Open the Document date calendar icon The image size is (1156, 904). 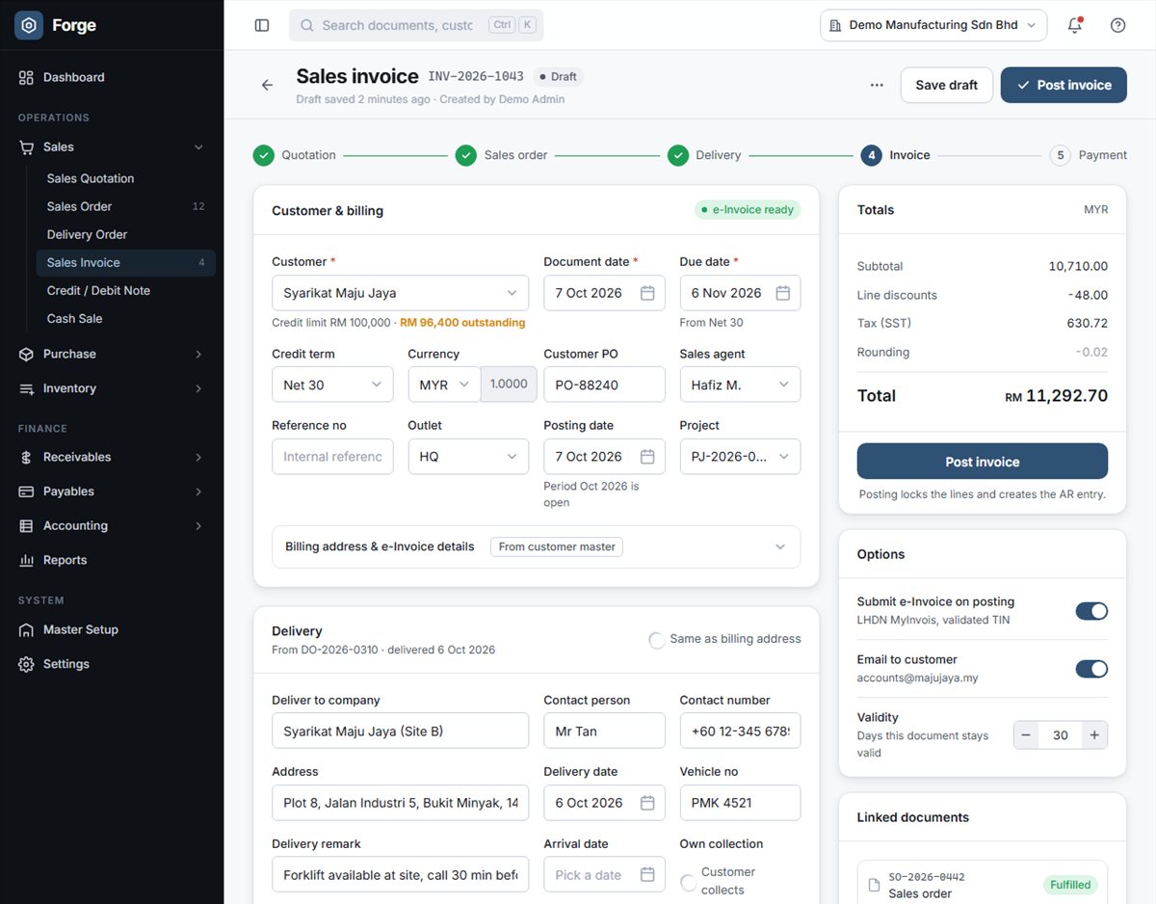click(x=647, y=293)
